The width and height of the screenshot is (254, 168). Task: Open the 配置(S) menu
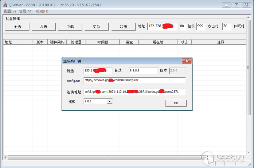(x=10, y=11)
